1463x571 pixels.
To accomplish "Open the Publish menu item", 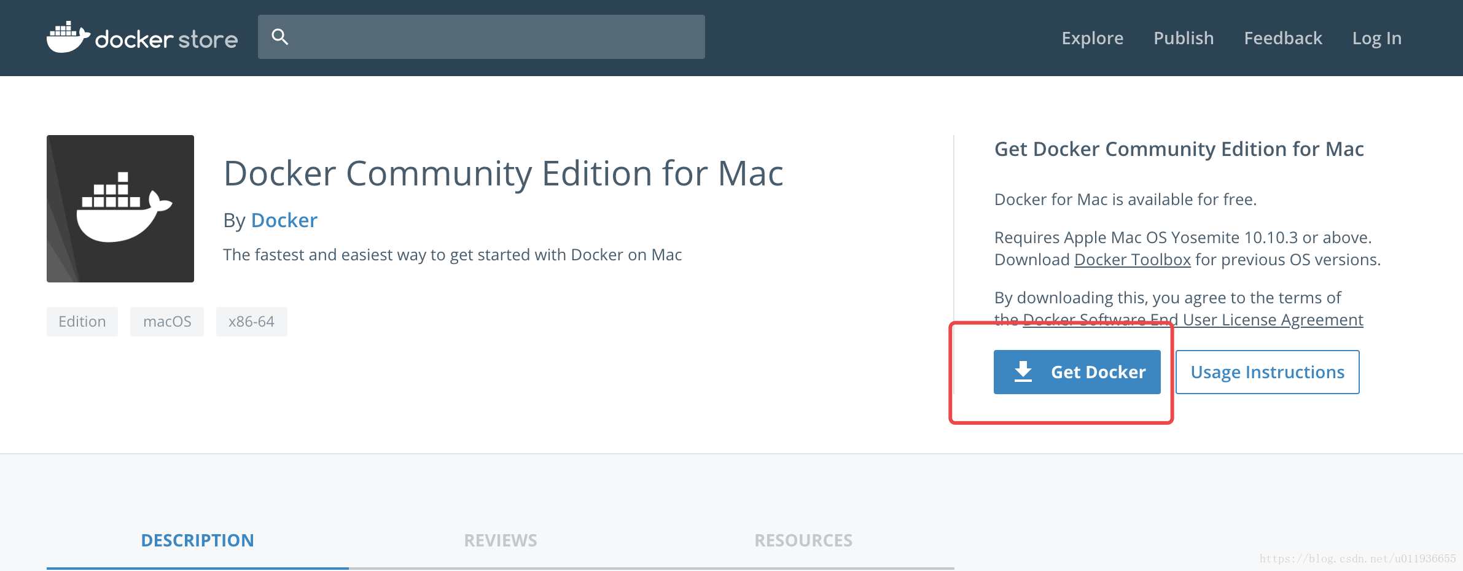I will (x=1184, y=38).
